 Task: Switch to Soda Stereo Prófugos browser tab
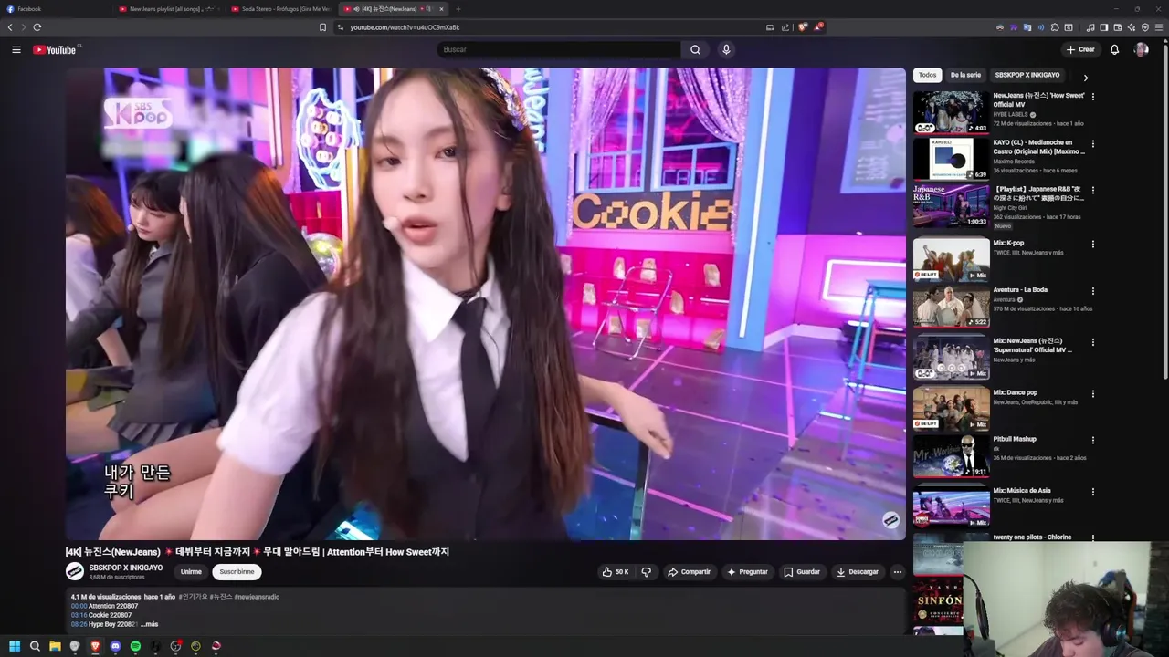point(281,9)
